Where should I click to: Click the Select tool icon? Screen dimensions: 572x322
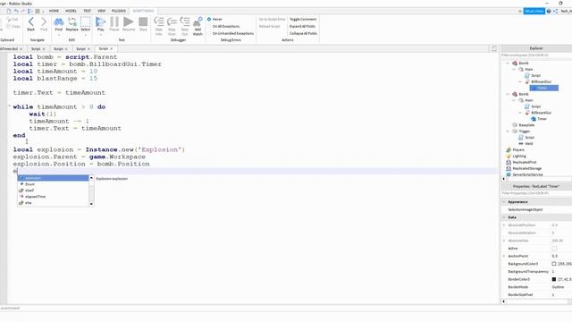pos(86,21)
